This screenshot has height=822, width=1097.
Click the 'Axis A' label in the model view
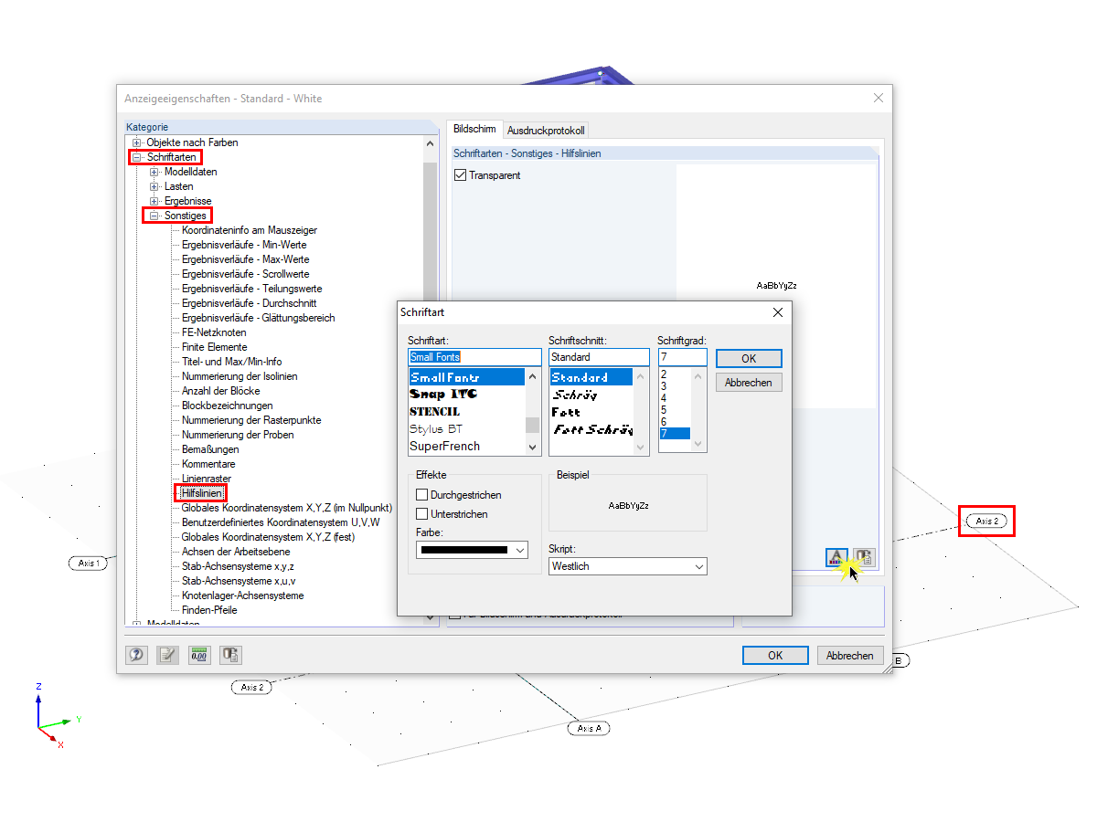(589, 729)
